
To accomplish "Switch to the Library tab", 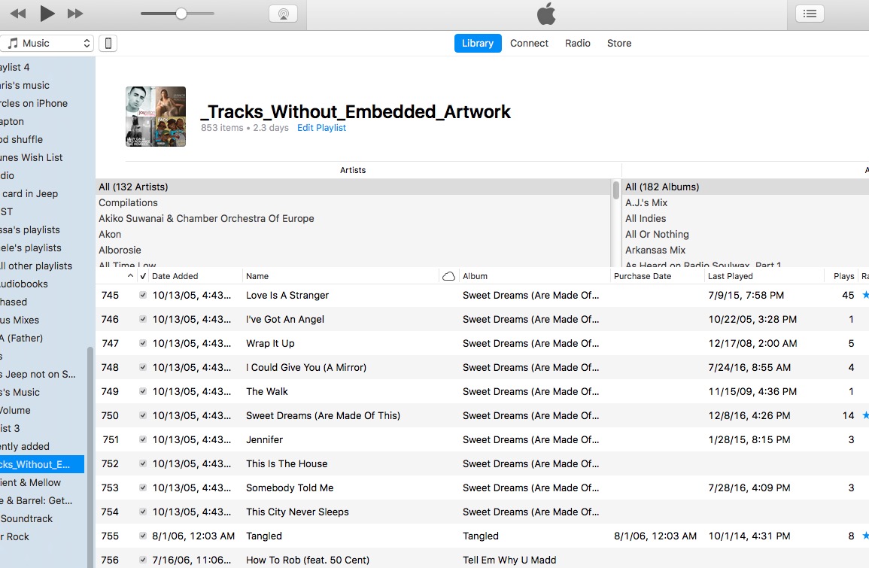I will 478,43.
